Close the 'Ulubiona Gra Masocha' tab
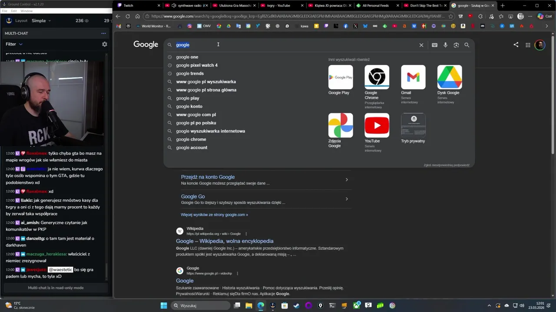 pyautogui.click(x=254, y=6)
